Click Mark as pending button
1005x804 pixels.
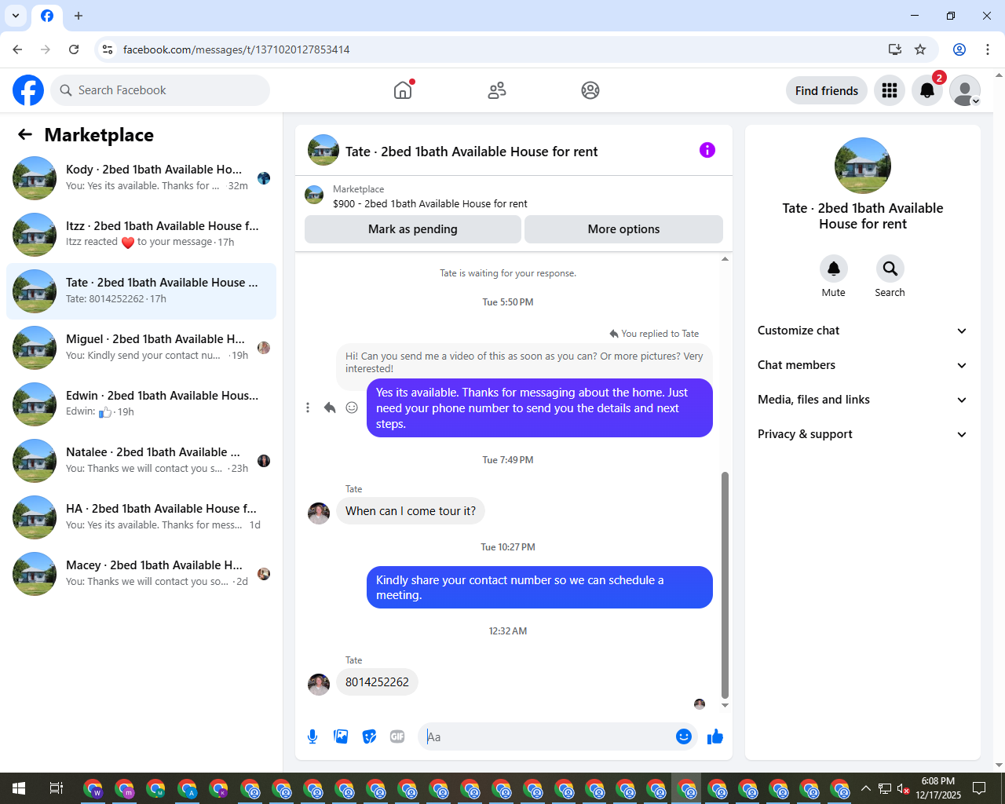pos(413,229)
